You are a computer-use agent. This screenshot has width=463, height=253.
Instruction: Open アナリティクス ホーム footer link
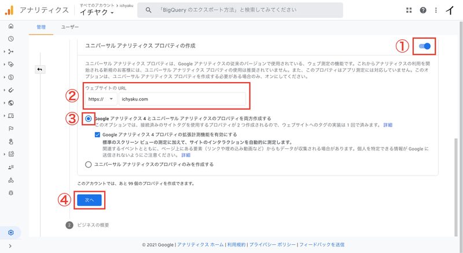200,245
